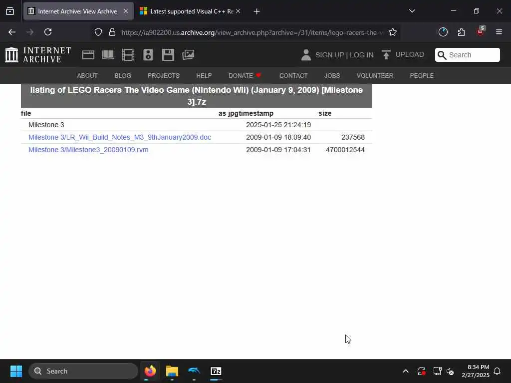The height and width of the screenshot is (383, 511).
Task: Open the Images photos icon
Action: [188, 55]
